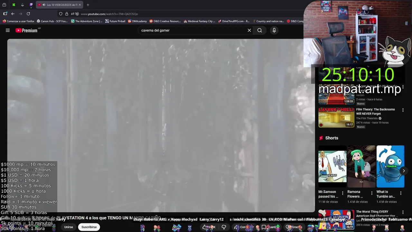View site security padlock info
Viewport: 412px width, 232px height.
(67, 14)
